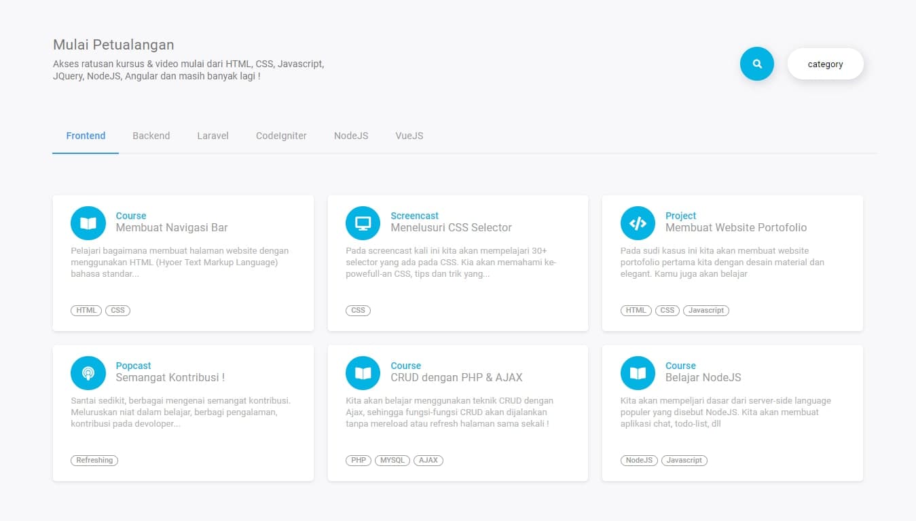Select the NodeJS tab
The image size is (916, 521).
(x=351, y=136)
